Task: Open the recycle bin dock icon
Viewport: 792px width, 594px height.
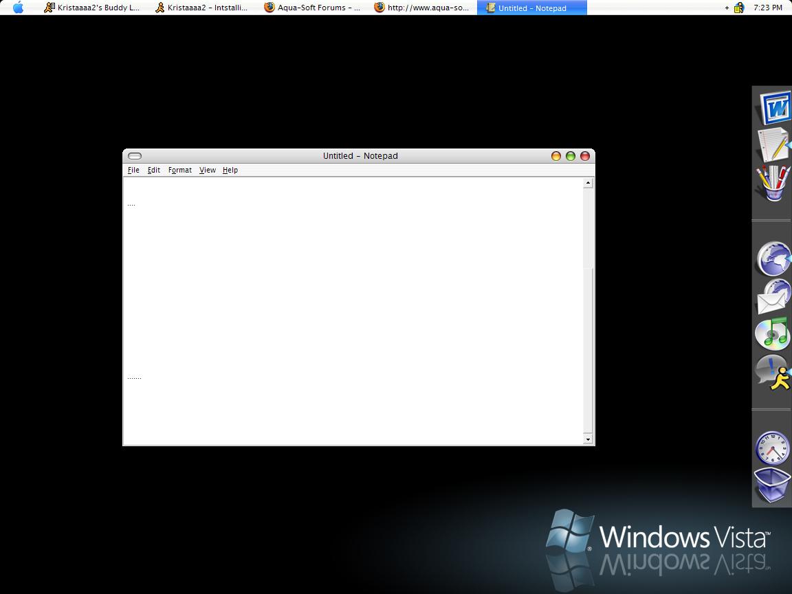Action: coord(772,485)
